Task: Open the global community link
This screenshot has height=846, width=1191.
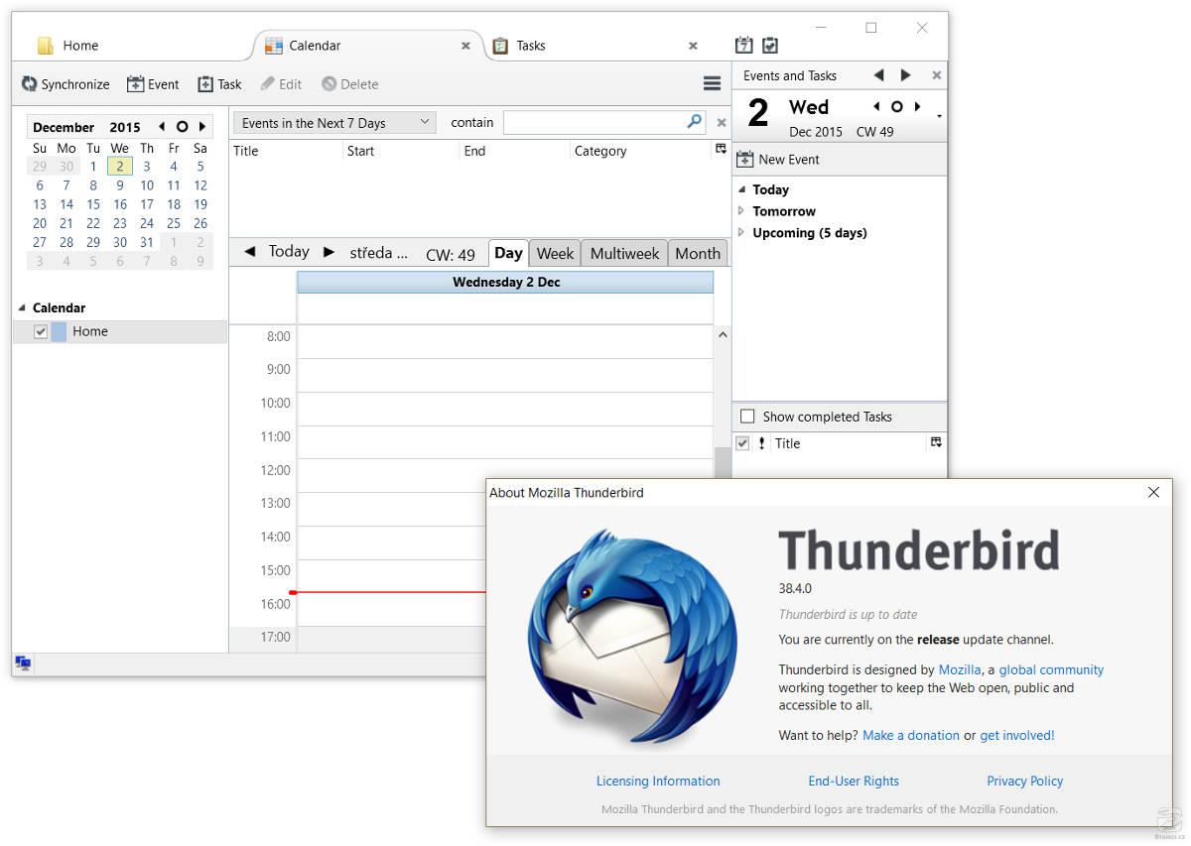Action: [1051, 669]
